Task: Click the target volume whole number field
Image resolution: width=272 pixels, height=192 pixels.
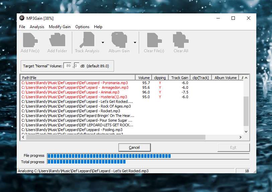Action: 68,66
